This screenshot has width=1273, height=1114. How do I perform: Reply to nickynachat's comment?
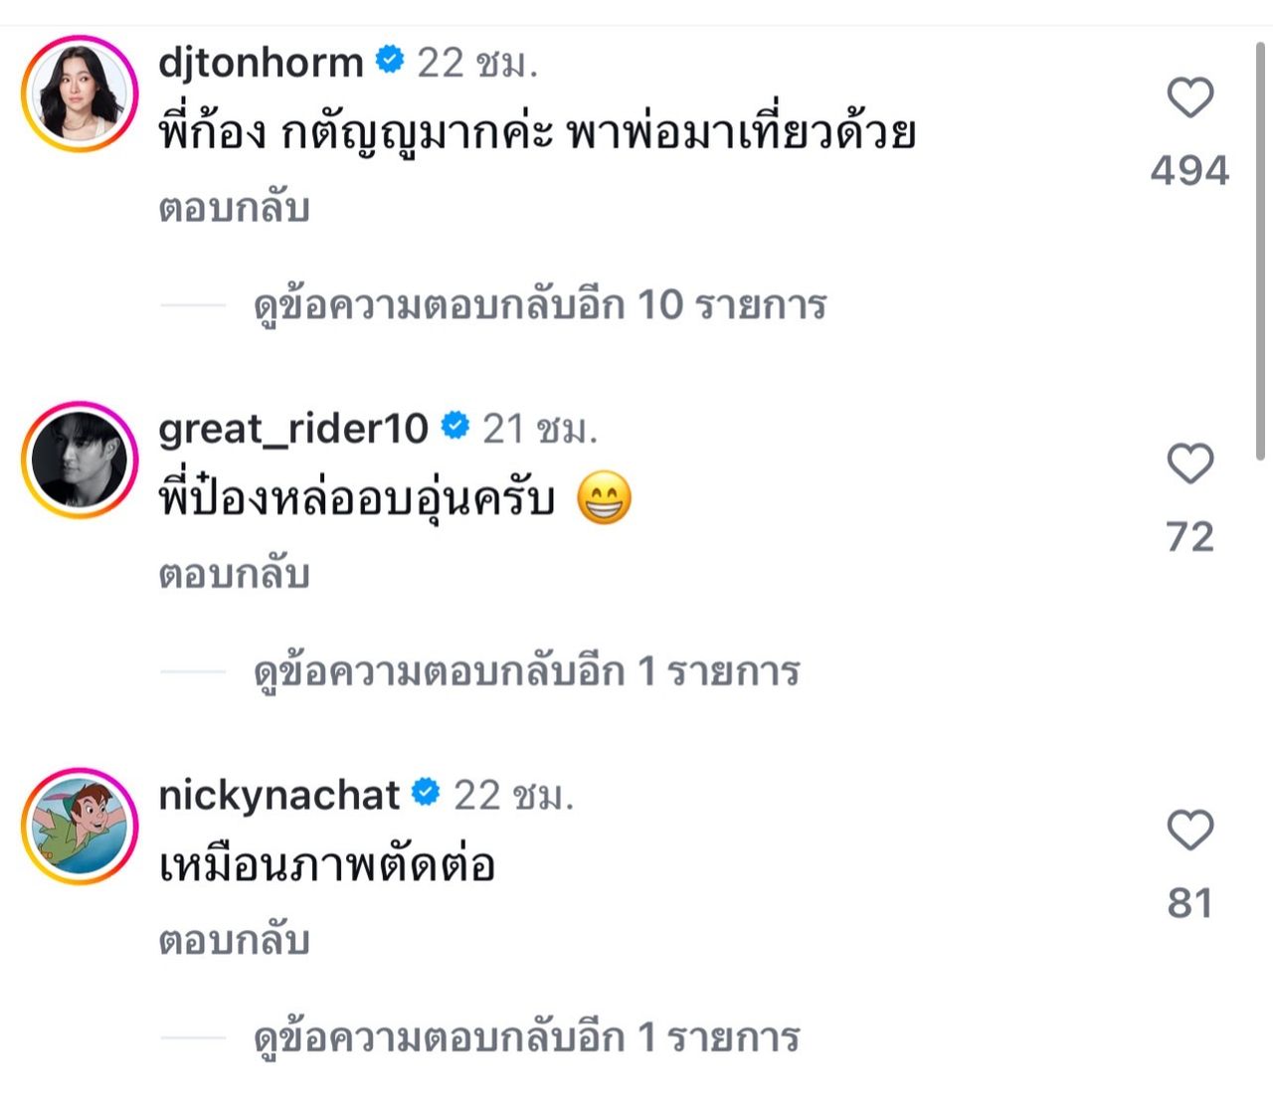click(x=234, y=941)
